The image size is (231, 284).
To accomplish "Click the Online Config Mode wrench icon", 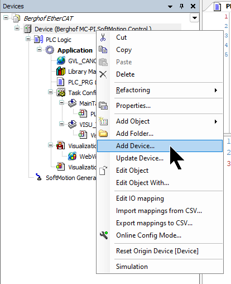I will [x=104, y=235].
